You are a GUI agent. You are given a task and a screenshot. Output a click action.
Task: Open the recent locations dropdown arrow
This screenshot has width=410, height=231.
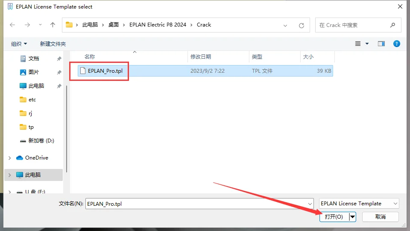(41, 25)
